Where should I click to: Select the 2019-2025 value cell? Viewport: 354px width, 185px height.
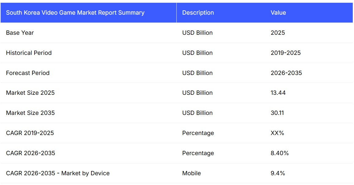(x=286, y=53)
